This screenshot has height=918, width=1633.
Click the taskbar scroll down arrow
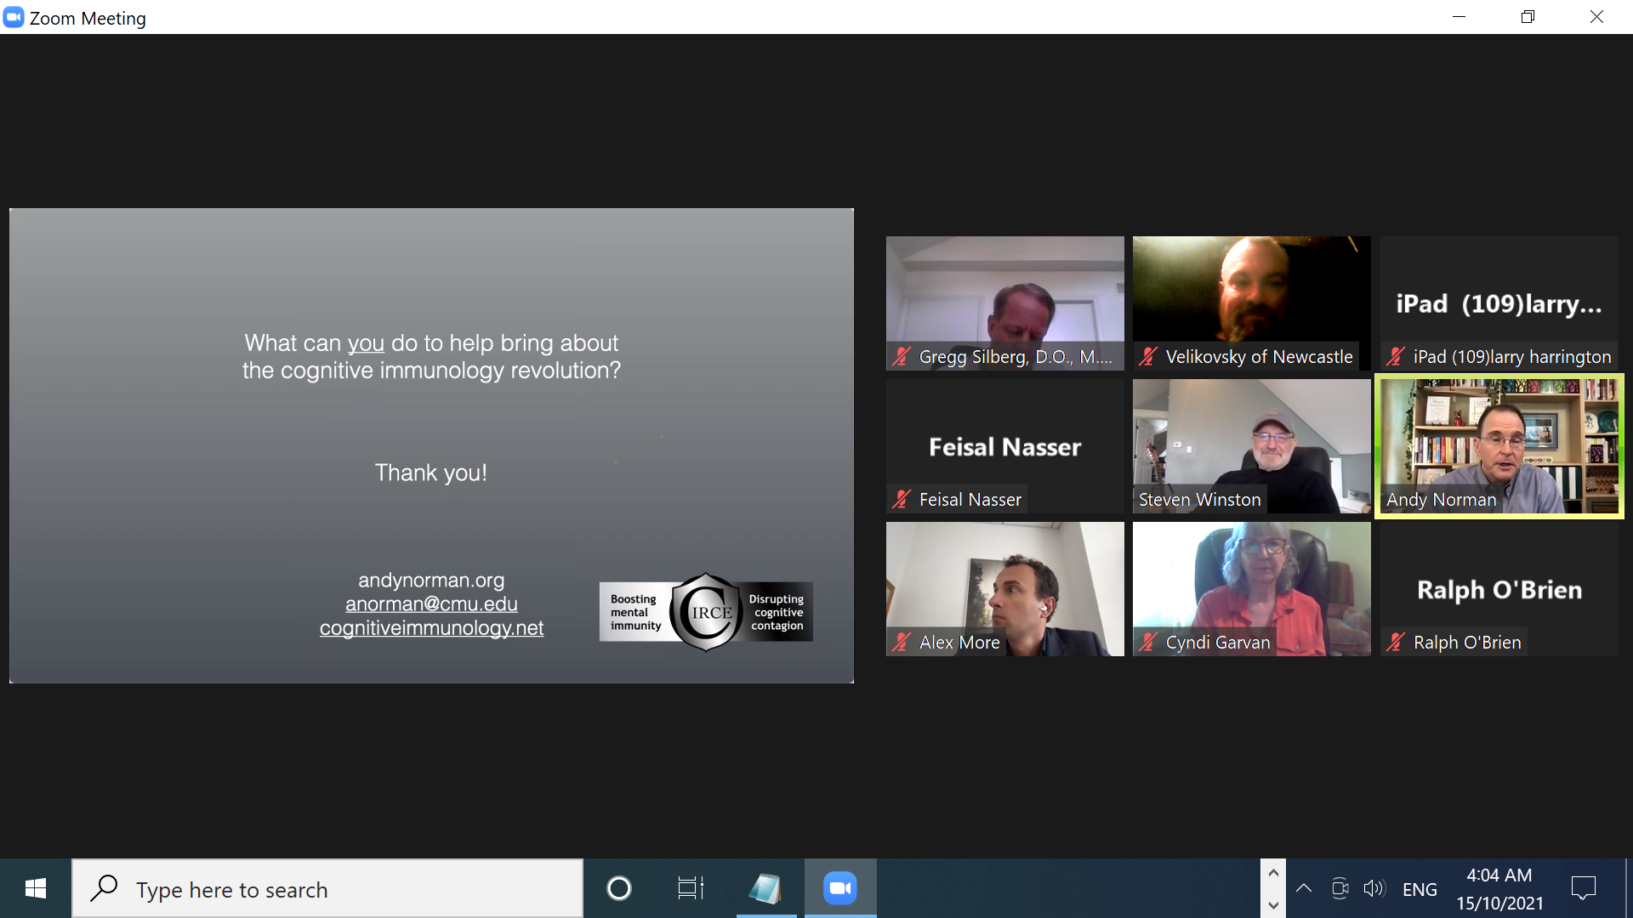[x=1273, y=905]
